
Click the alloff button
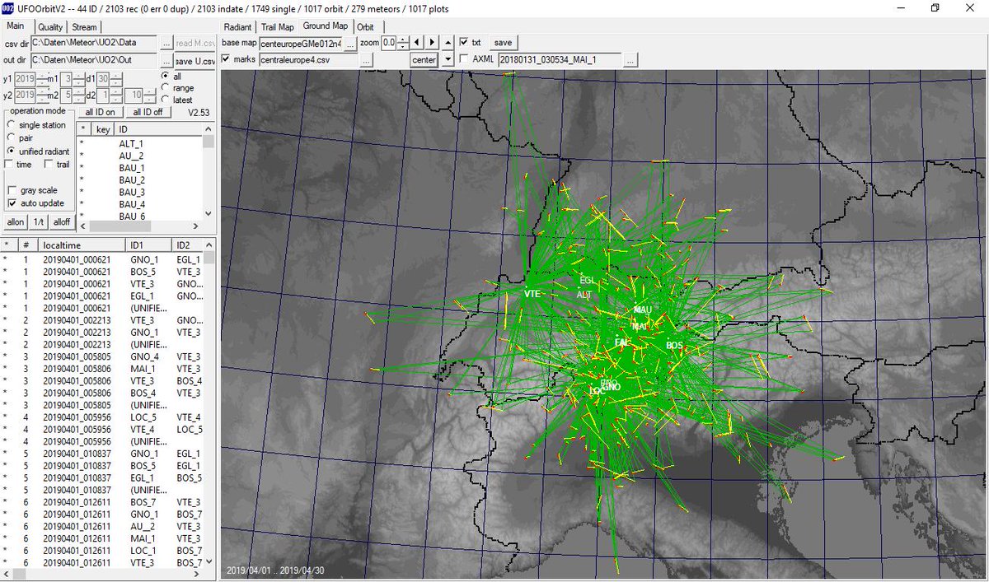pos(62,222)
